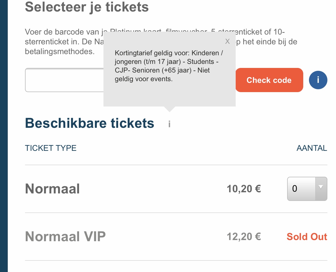Select the Normaal VIP ticket type label
The image size is (336, 272).
pos(65,237)
